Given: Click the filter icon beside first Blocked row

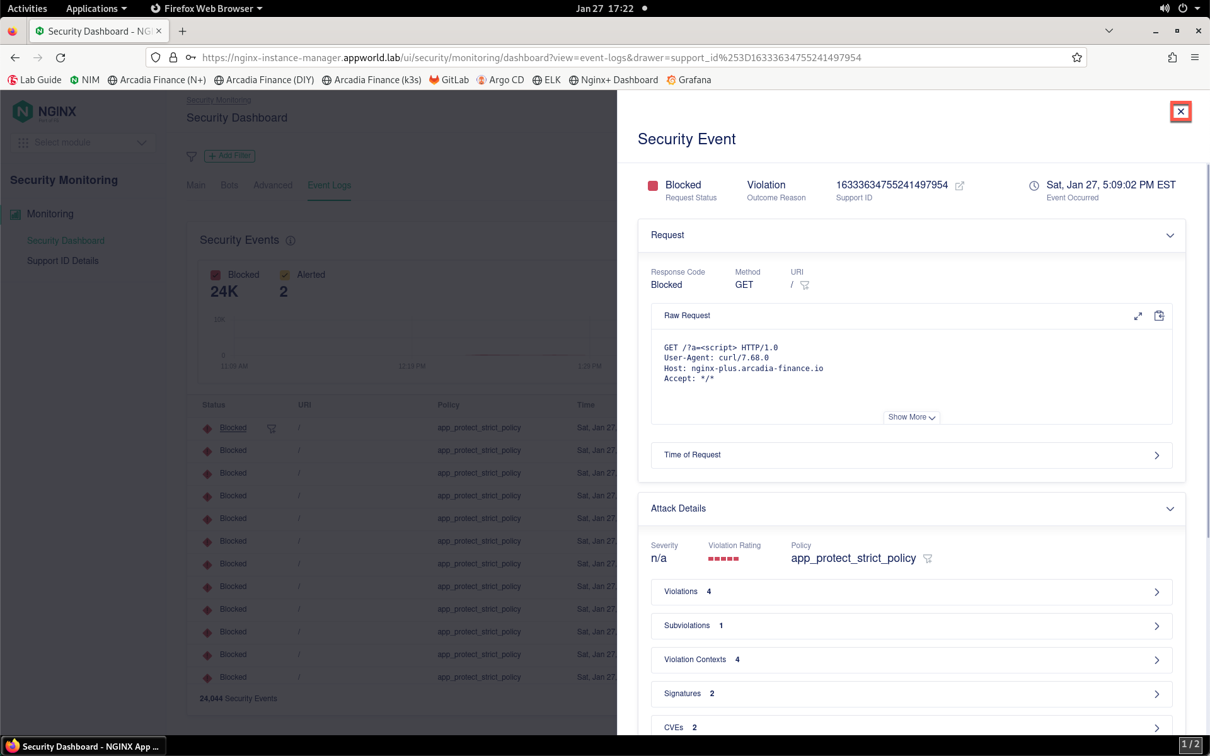Looking at the screenshot, I should tap(272, 428).
